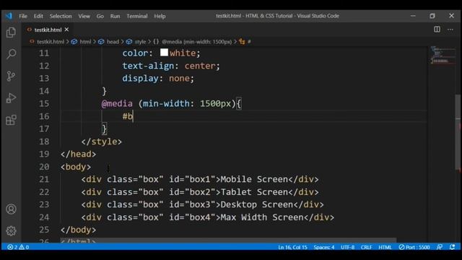
Task: Restore down the Visual Studio Code window
Action: tap(432, 16)
